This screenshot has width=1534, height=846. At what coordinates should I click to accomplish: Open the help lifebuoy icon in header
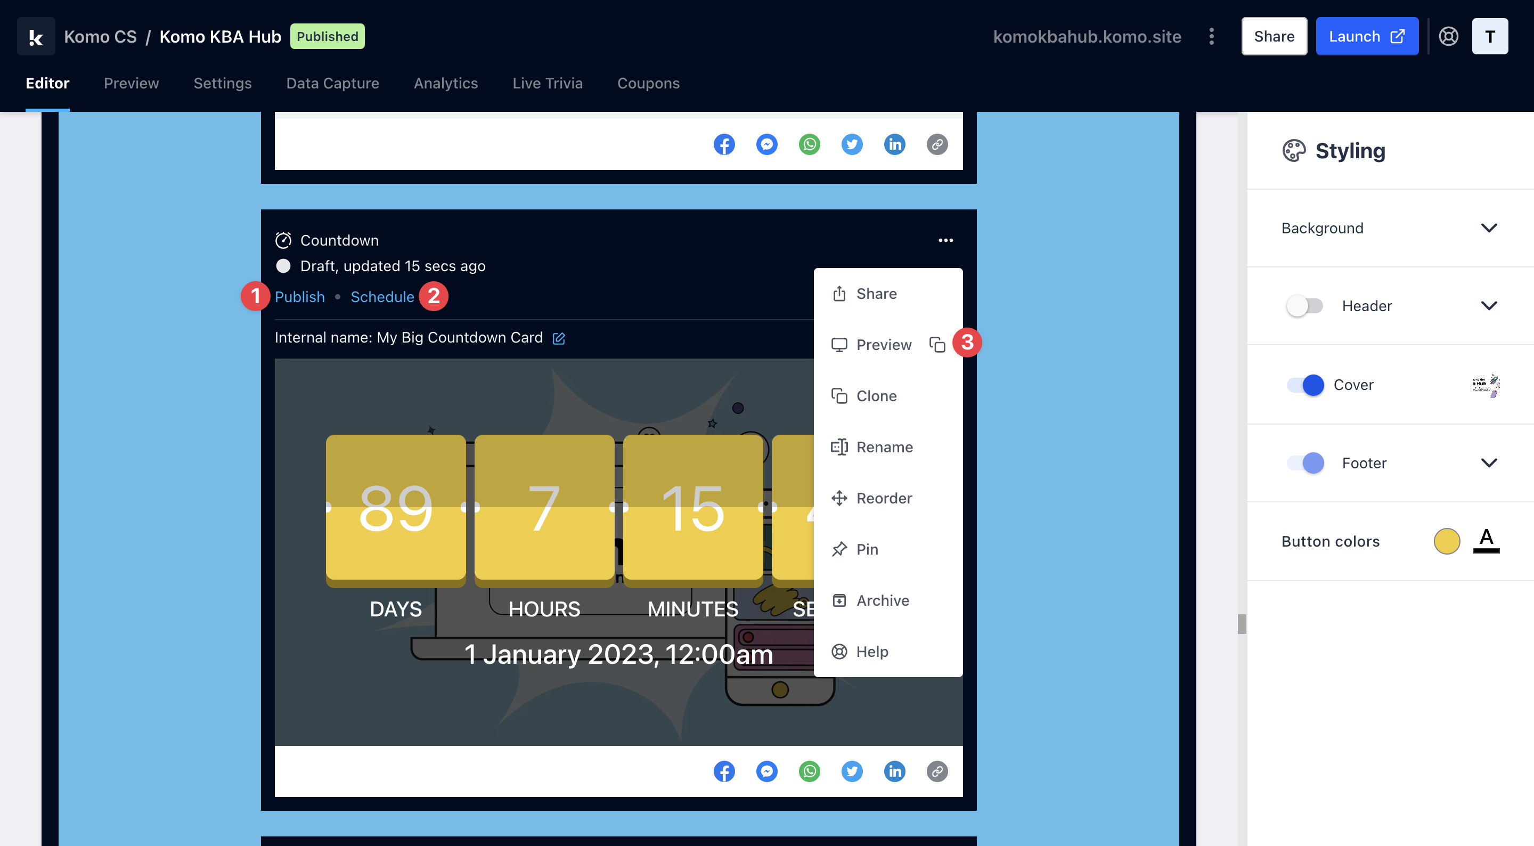pos(1448,36)
